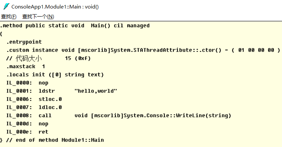Click the IL_000d nop instruction
The image size is (282, 147).
27,124
